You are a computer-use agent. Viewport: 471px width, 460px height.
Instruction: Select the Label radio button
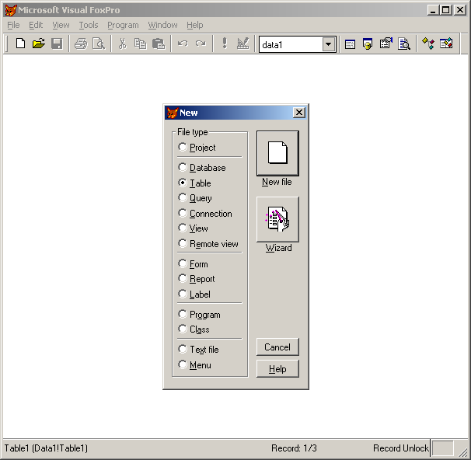183,294
